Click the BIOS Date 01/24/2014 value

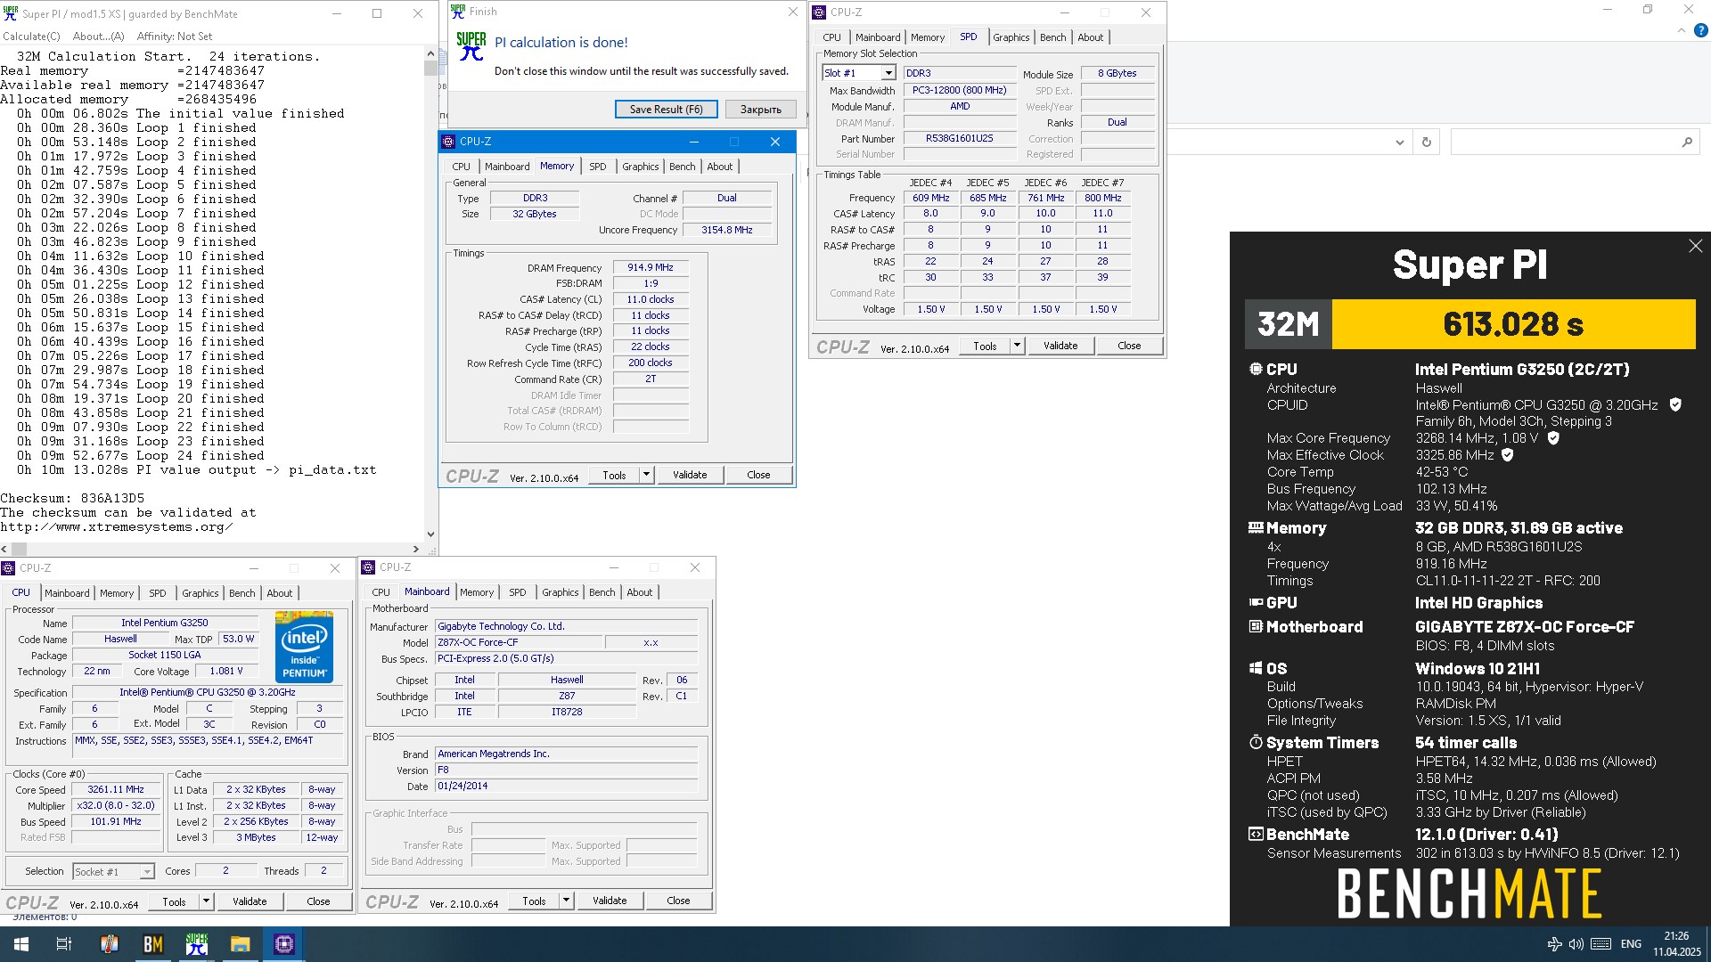[x=565, y=786]
